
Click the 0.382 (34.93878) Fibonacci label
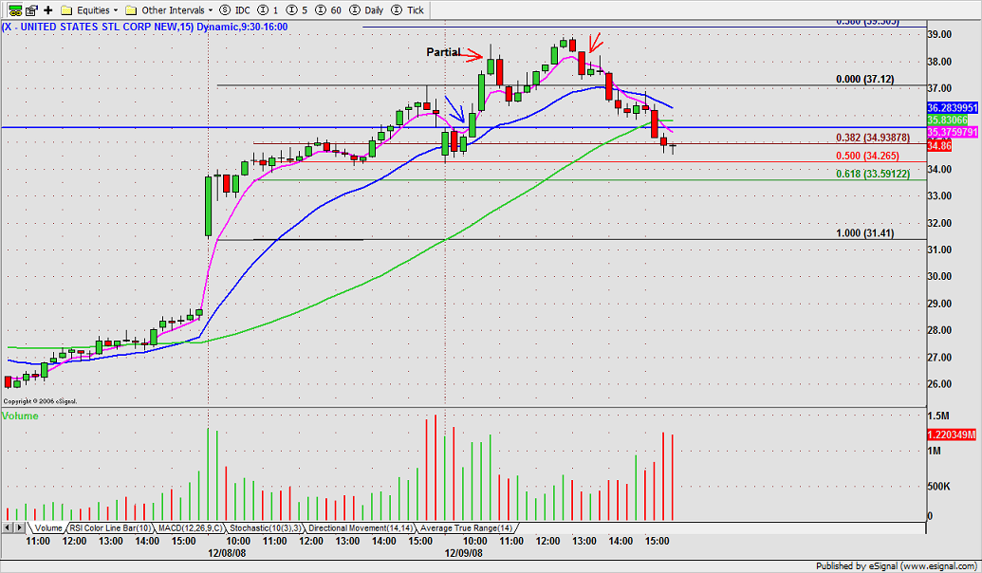[x=873, y=138]
